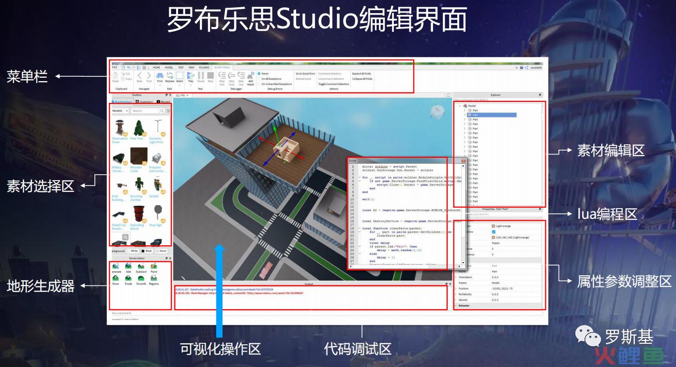Screen dimensions: 676x367
Task: Click the Stop icon in the Test group
Action: (210, 75)
